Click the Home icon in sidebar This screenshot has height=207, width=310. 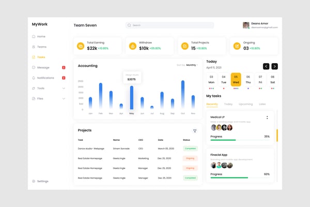[x=34, y=36]
